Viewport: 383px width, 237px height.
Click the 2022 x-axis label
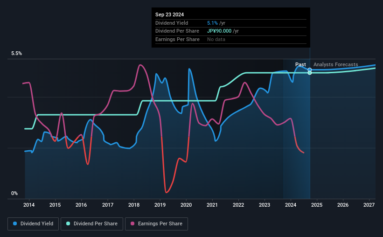tap(238, 205)
